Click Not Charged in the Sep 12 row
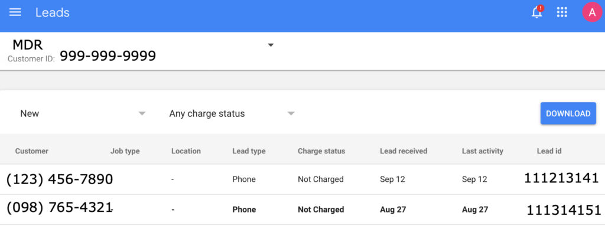 coord(320,179)
